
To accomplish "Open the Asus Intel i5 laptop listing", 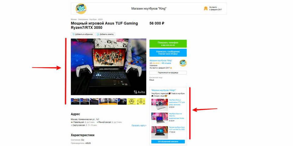I will (159, 118).
